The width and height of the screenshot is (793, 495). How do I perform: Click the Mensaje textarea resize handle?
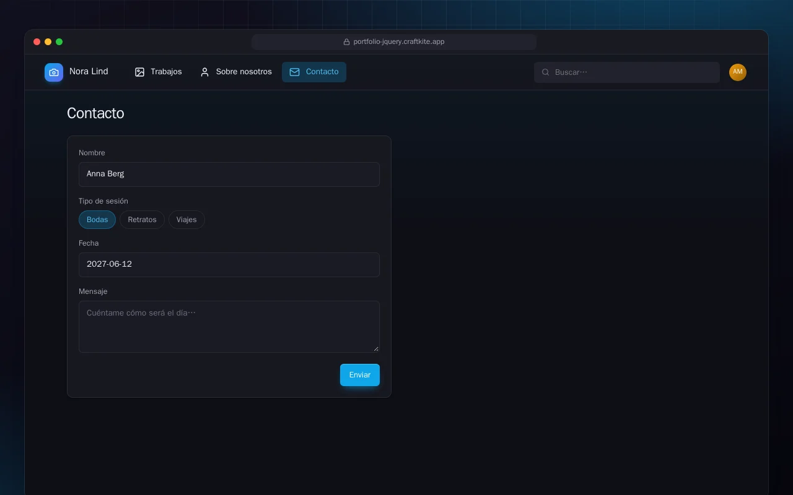point(376,349)
